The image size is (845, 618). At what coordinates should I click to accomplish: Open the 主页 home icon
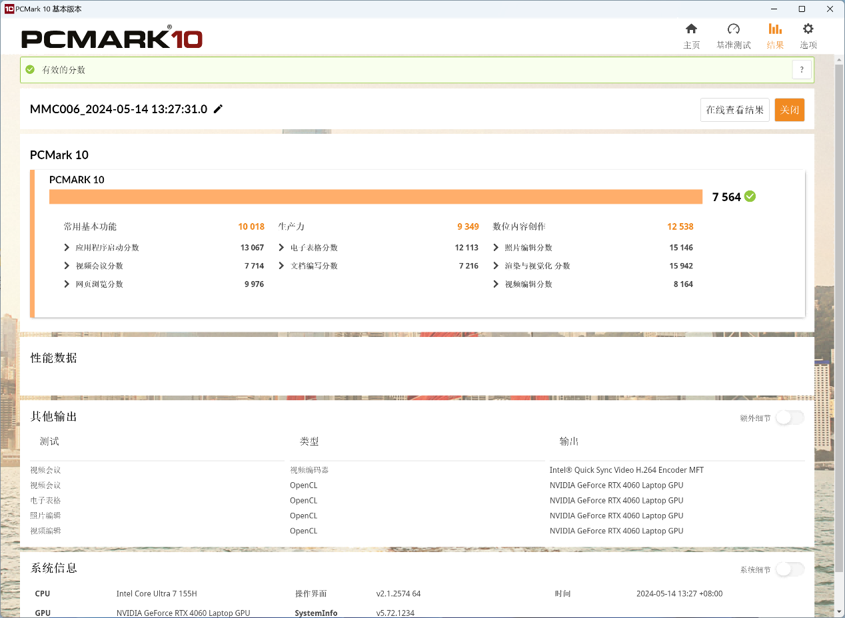coord(691,29)
